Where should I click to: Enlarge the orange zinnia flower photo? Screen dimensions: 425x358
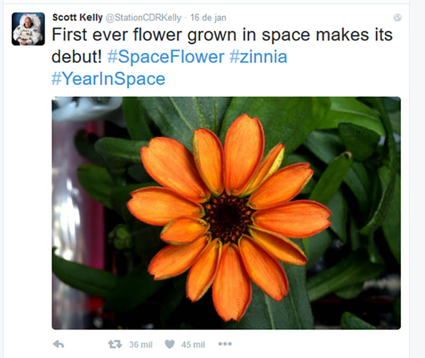226,213
